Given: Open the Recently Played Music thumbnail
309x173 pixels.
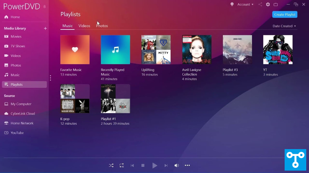Looking at the screenshot, I should [x=115, y=50].
